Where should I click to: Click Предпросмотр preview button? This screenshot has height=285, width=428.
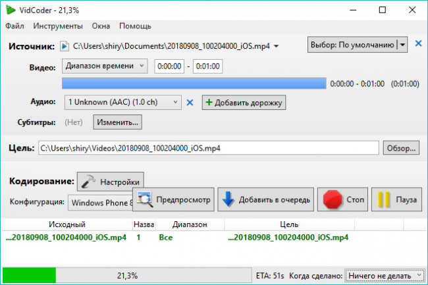173,199
